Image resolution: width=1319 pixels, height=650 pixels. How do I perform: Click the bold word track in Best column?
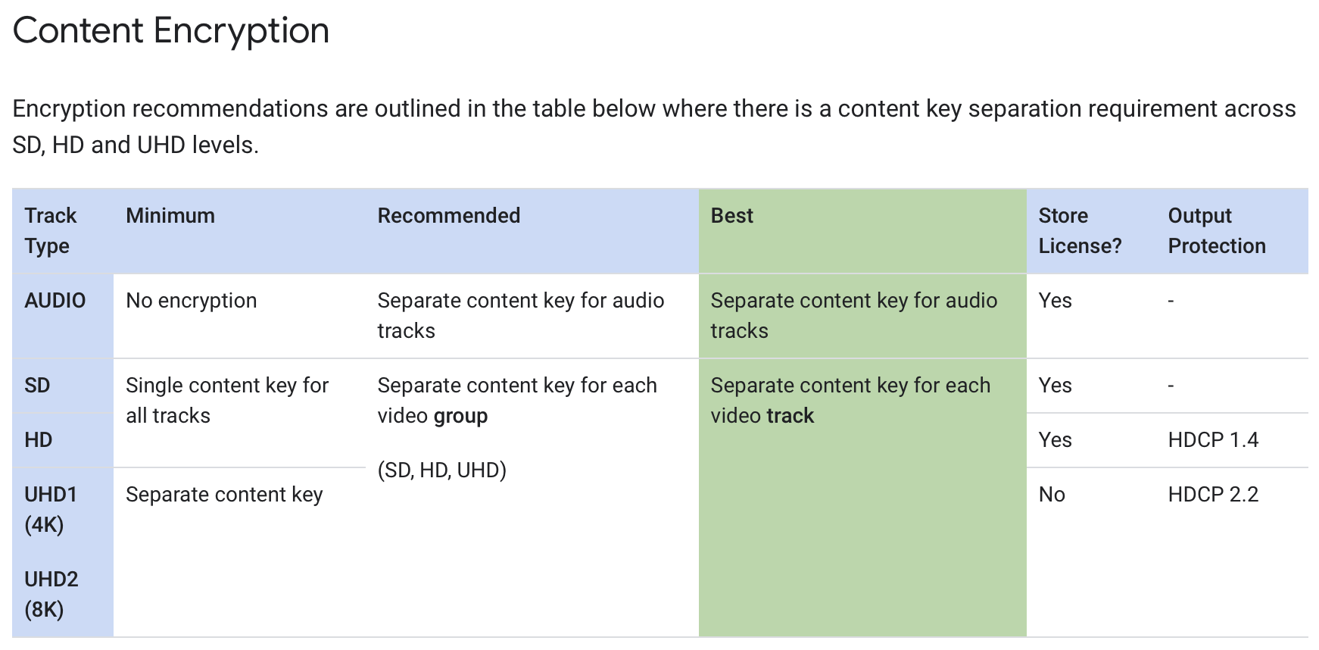790,416
